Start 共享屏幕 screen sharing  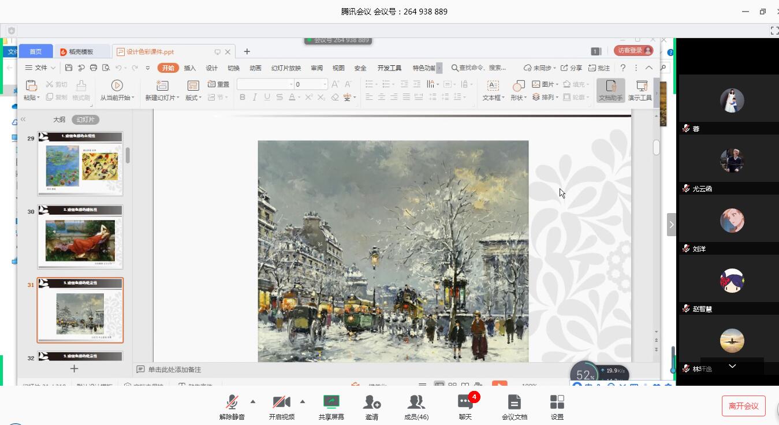pos(331,407)
